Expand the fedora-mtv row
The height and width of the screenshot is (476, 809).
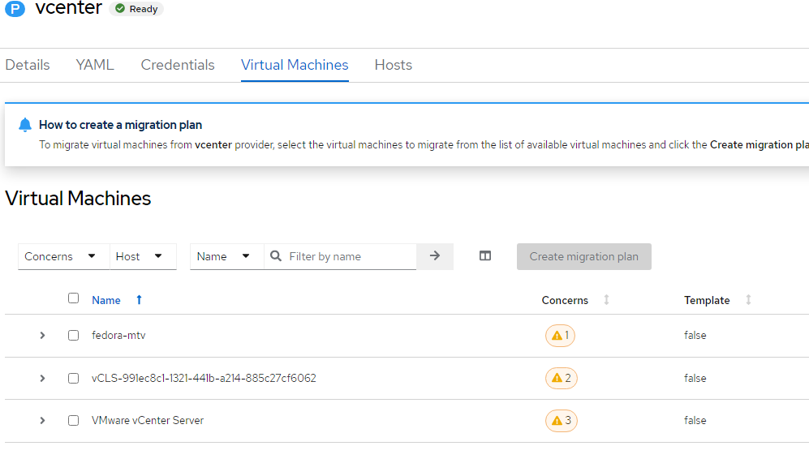pyautogui.click(x=42, y=336)
